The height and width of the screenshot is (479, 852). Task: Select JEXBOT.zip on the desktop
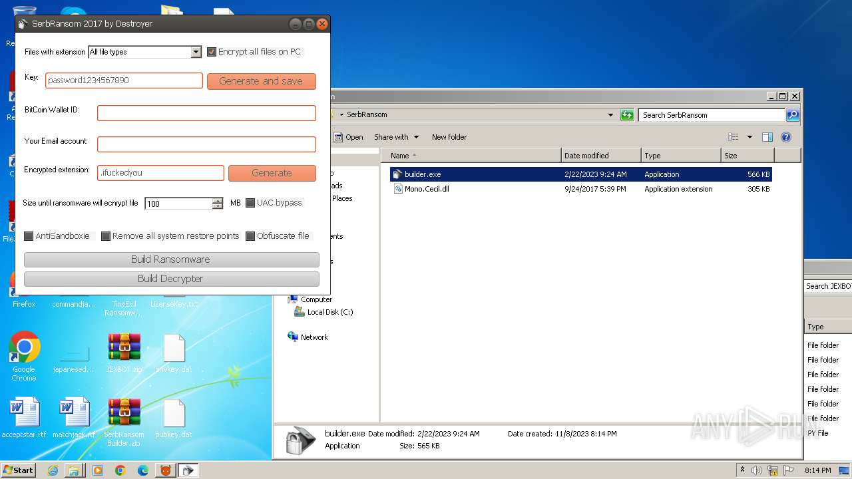pos(124,353)
